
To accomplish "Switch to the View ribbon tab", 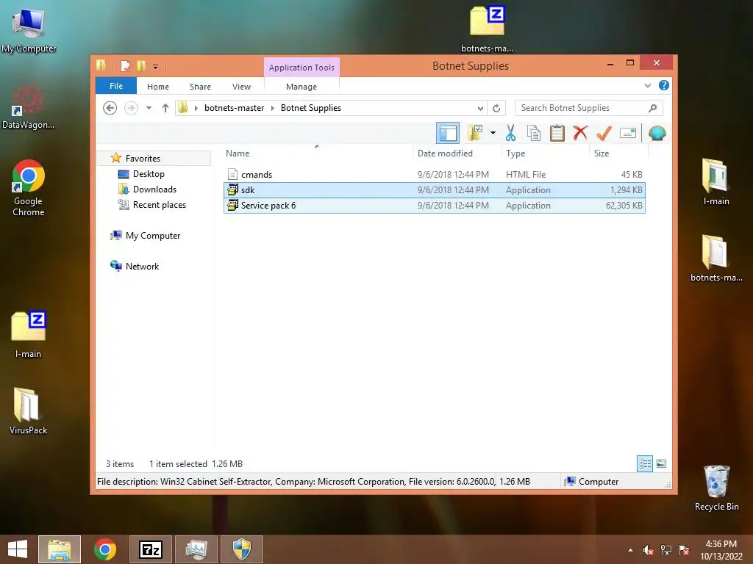I will coord(241,87).
